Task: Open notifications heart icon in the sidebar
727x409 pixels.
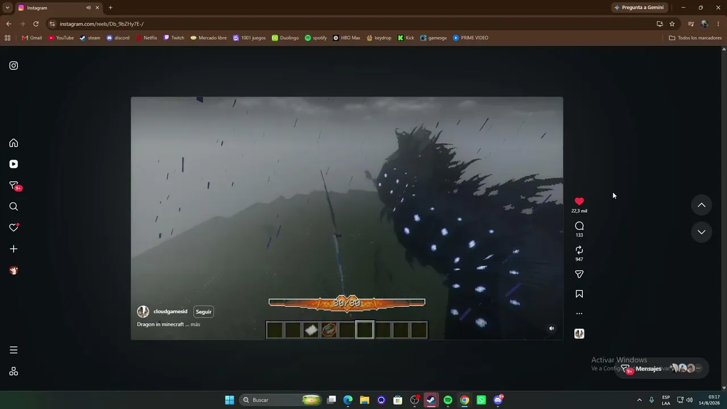Action: (14, 228)
